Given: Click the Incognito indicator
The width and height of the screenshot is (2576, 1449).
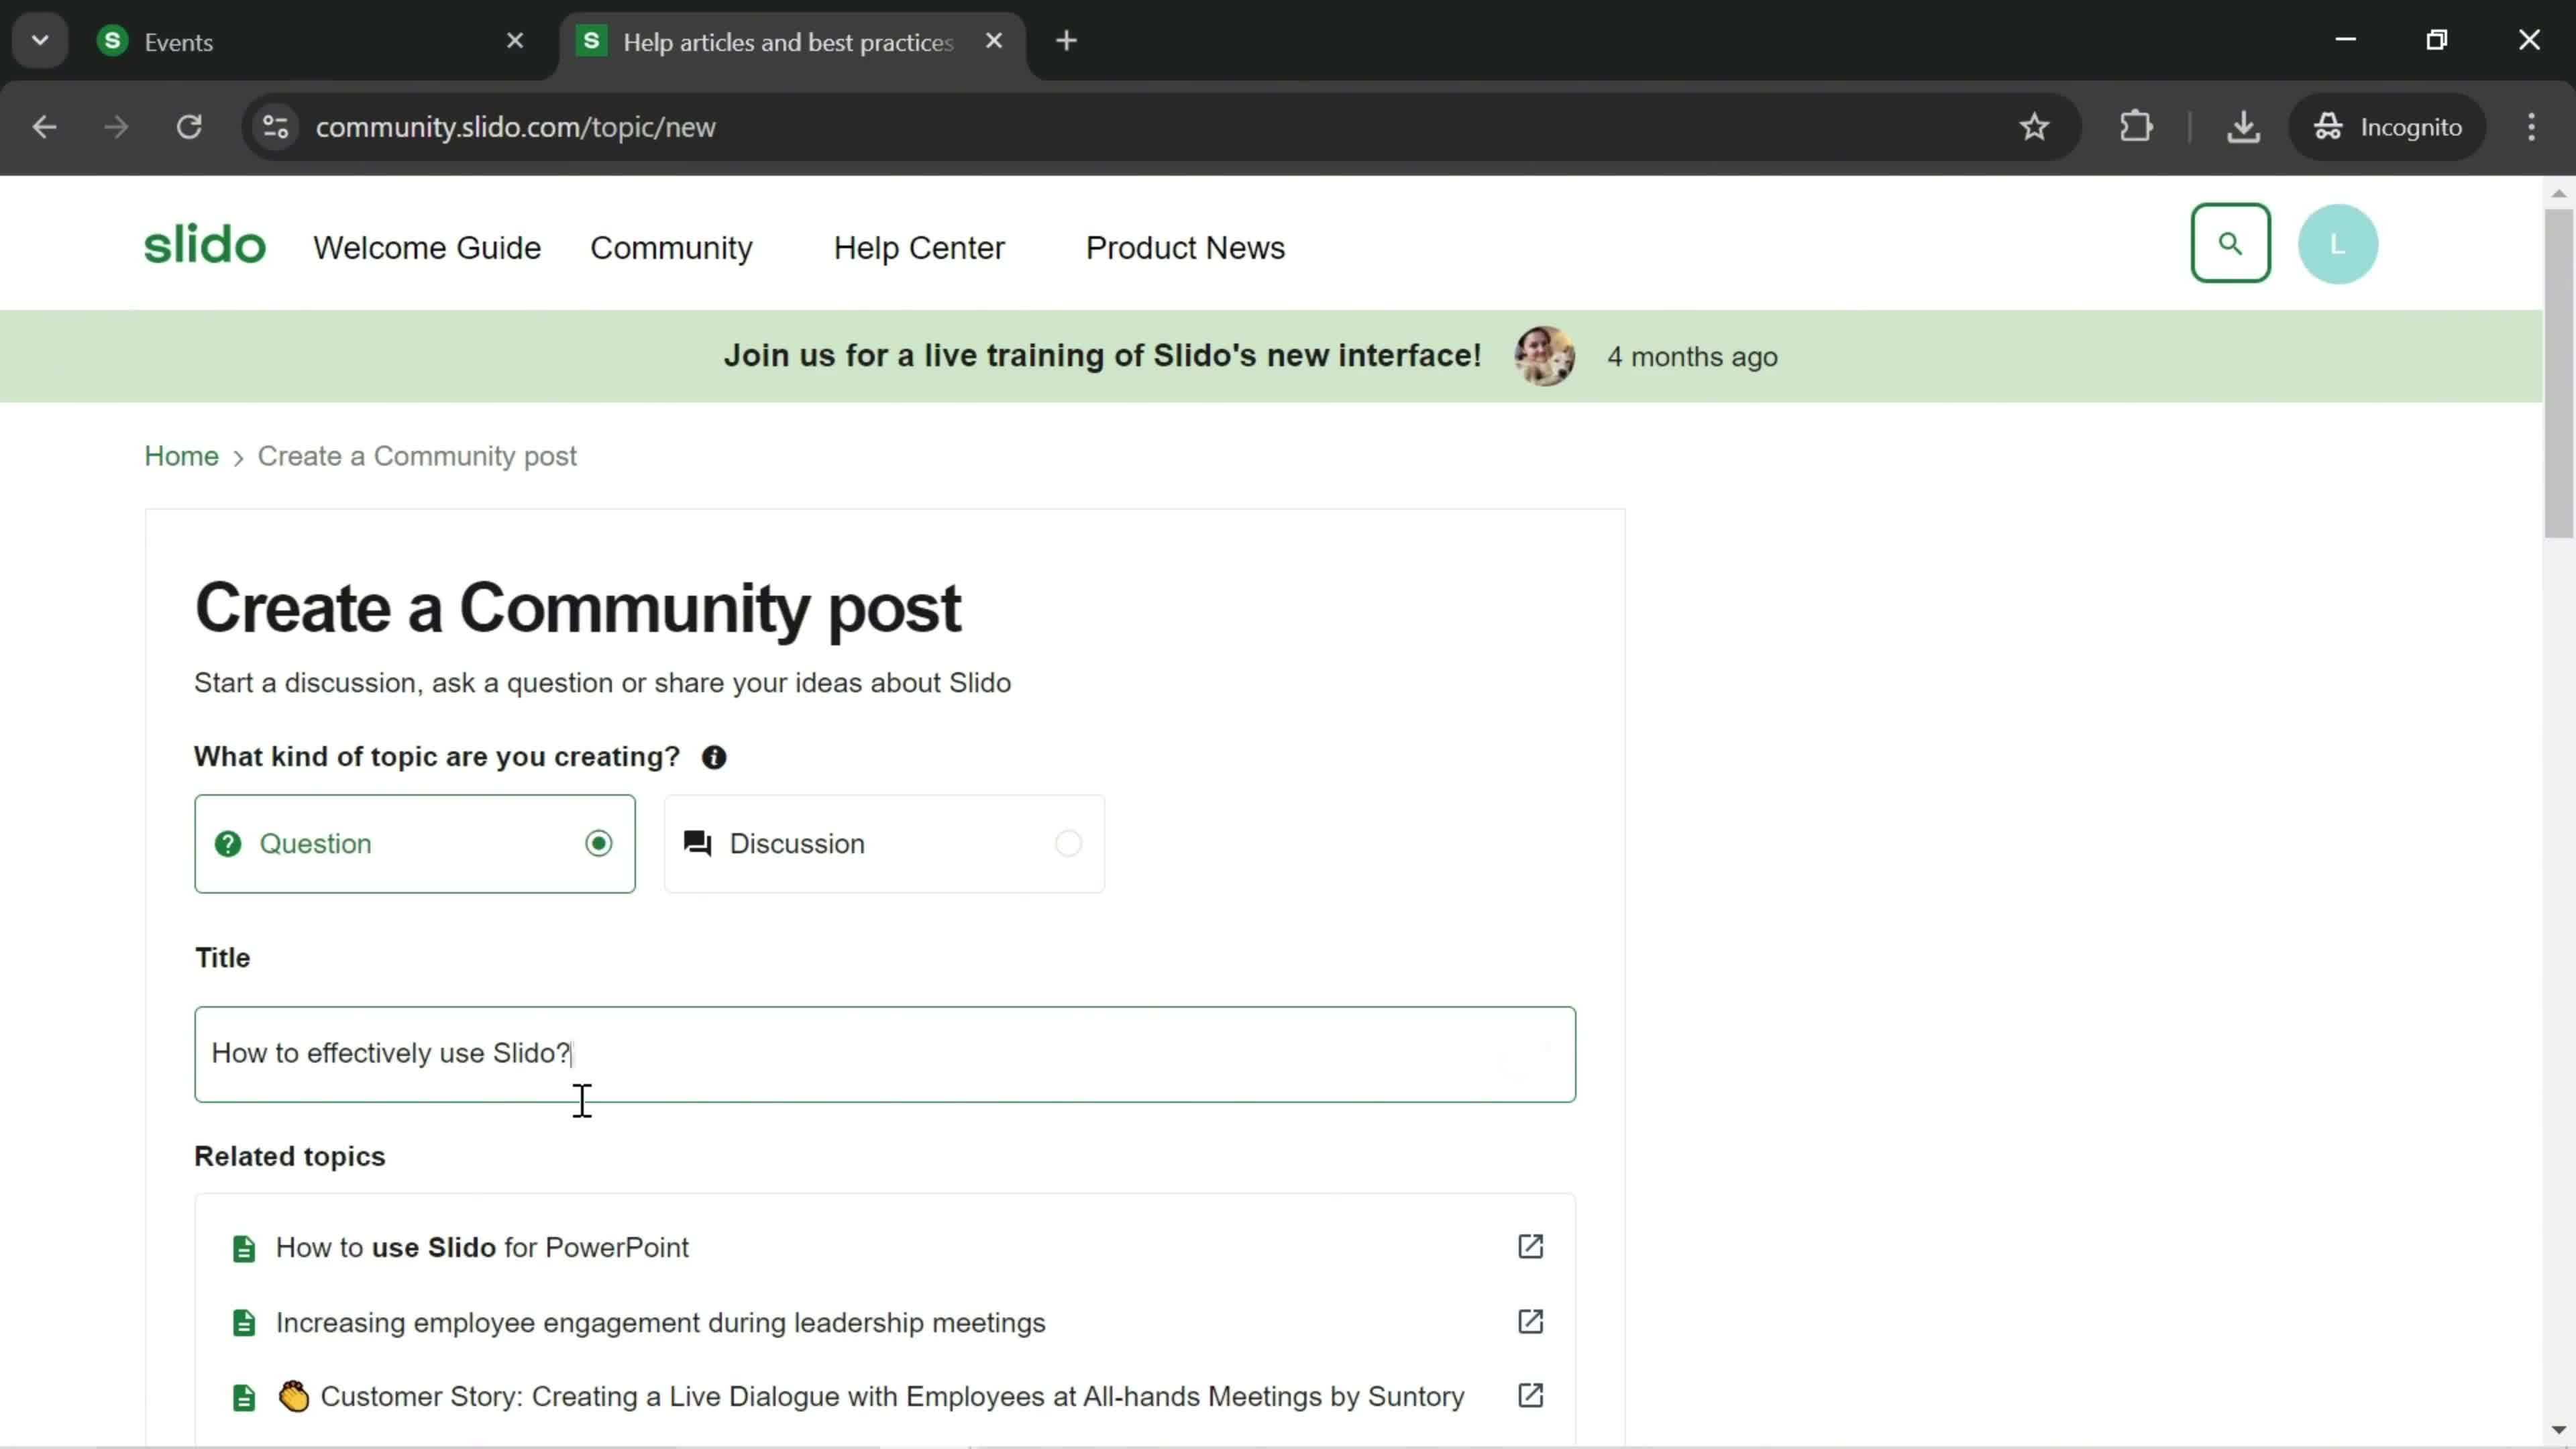Looking at the screenshot, I should pyautogui.click(x=2387, y=127).
